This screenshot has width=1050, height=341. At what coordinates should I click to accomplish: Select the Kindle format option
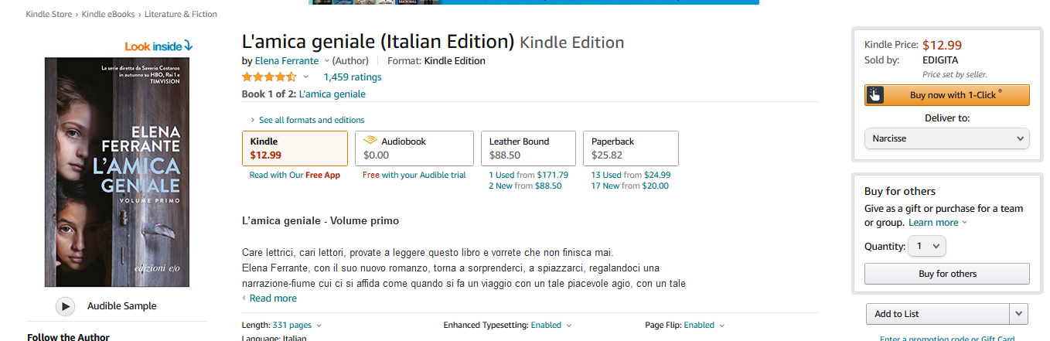pos(295,148)
